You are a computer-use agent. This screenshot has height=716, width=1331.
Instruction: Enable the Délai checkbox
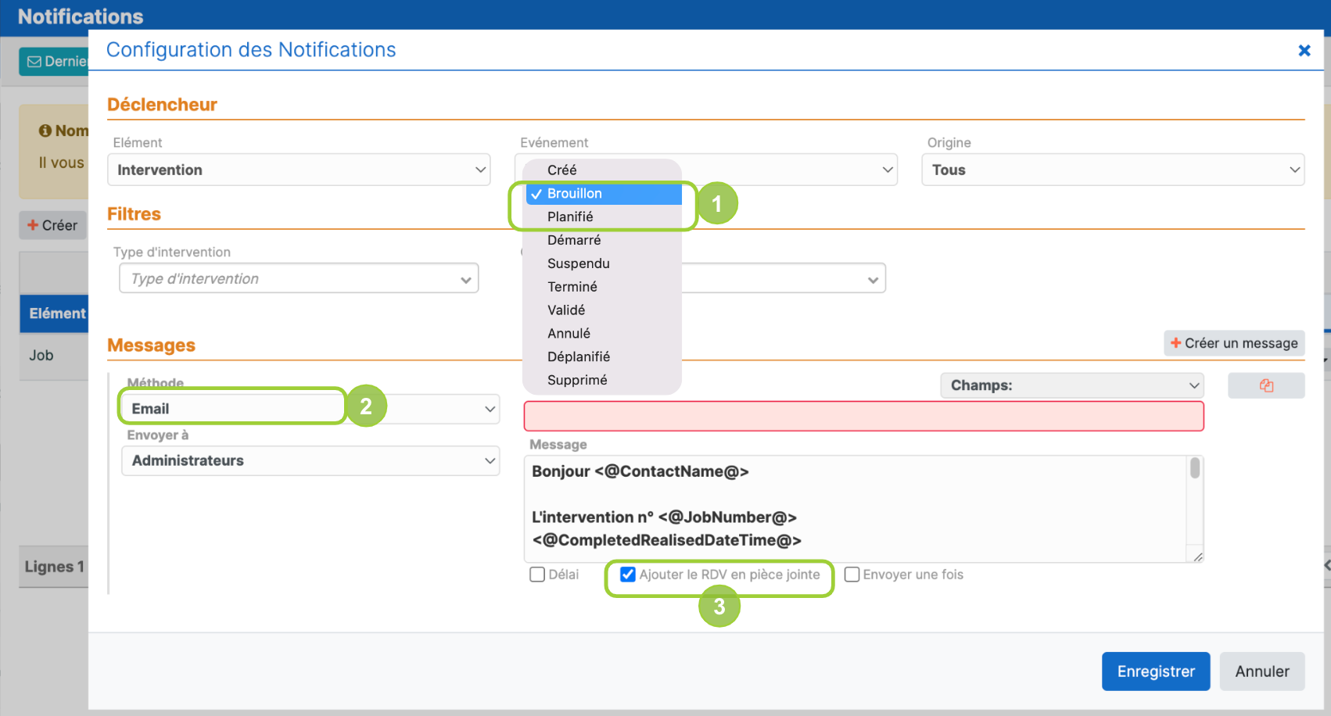pyautogui.click(x=537, y=575)
